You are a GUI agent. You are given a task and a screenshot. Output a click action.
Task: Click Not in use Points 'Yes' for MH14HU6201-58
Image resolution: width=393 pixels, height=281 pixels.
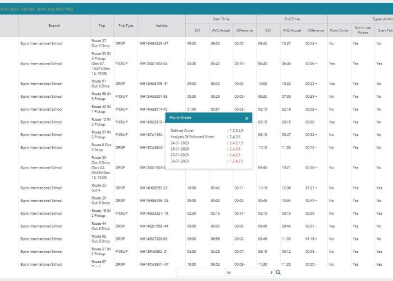click(355, 96)
